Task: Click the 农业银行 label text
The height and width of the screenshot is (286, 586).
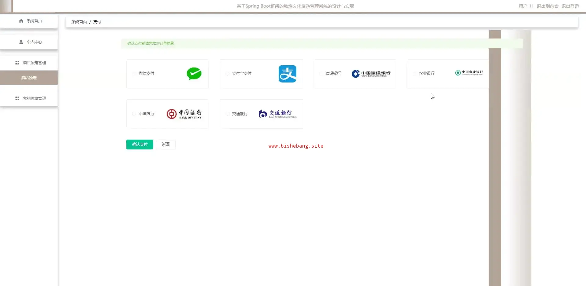Action: tap(427, 74)
